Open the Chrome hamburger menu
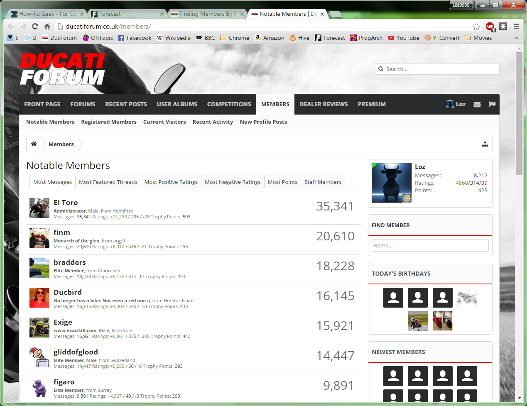The width and height of the screenshot is (527, 406). (x=516, y=27)
